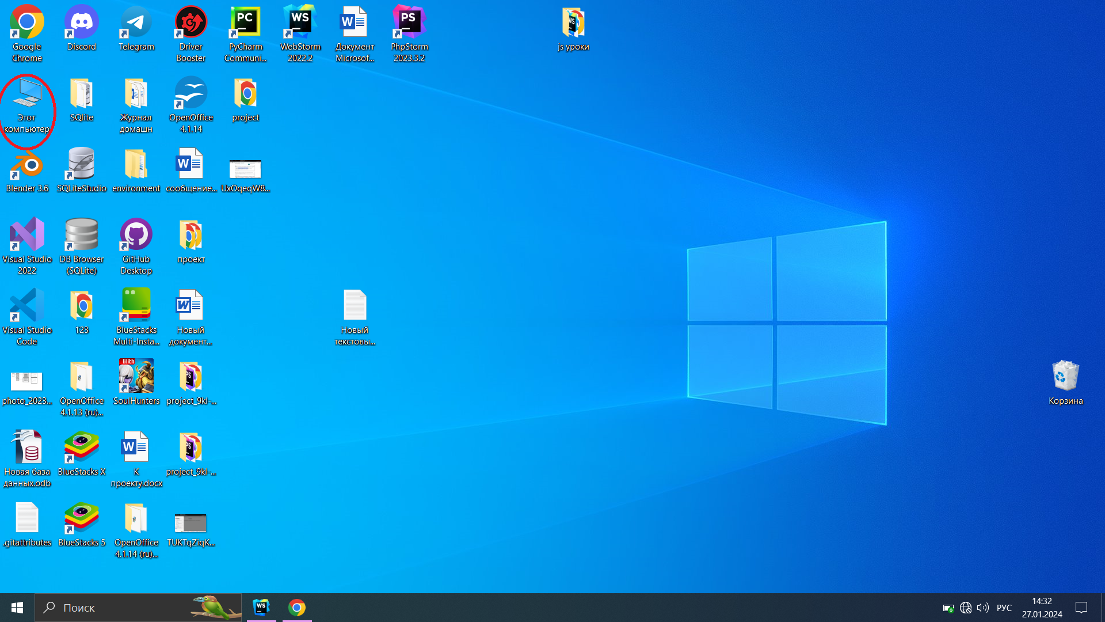1105x622 pixels.
Task: Select the project folder icon
Action: pos(246,100)
